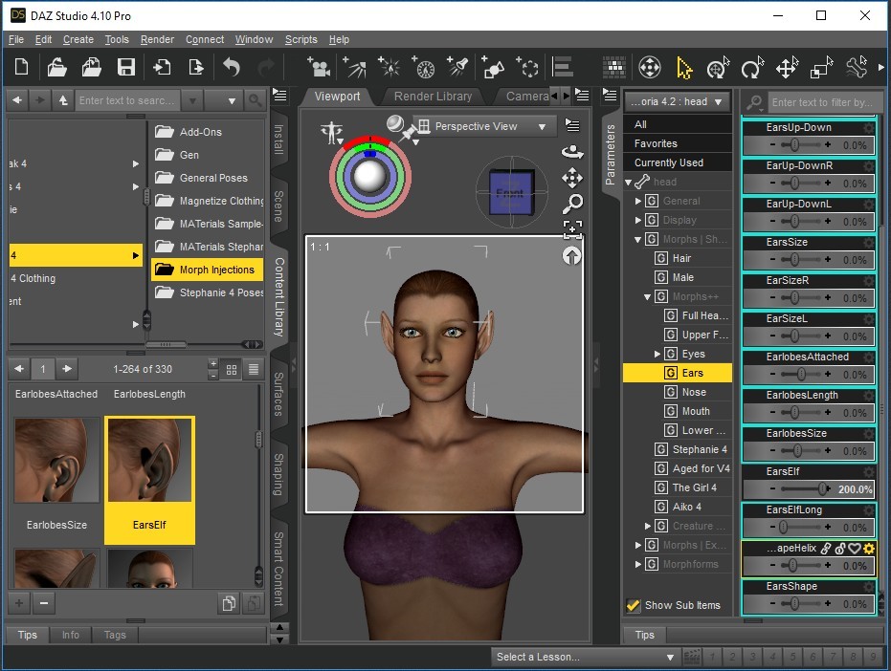The width and height of the screenshot is (891, 671).
Task: Click the viewport pan four-arrow icon
Action: point(572,178)
